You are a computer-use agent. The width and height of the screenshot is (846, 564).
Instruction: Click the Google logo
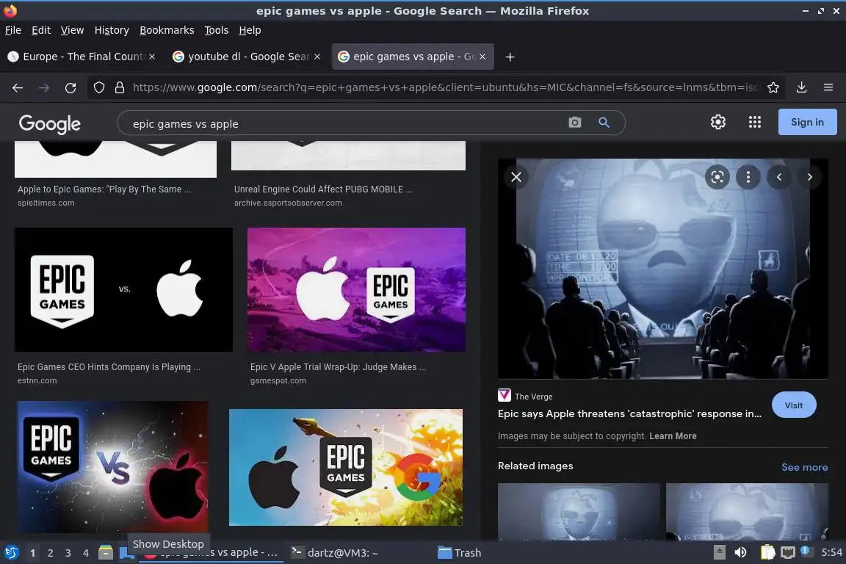click(x=50, y=123)
